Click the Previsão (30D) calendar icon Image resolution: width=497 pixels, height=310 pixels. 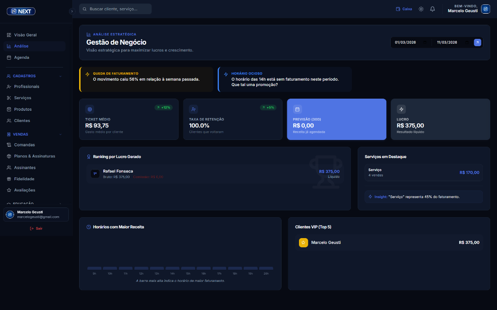[x=298, y=109]
